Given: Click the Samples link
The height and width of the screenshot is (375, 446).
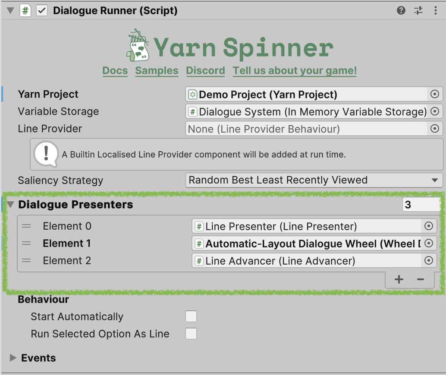Looking at the screenshot, I should pyautogui.click(x=157, y=71).
